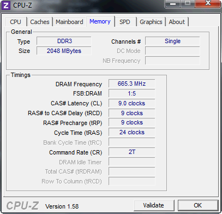The height and width of the screenshot is (214, 222).
Task: Click the empty Bank Cycle Time field
Action: tap(132, 142)
